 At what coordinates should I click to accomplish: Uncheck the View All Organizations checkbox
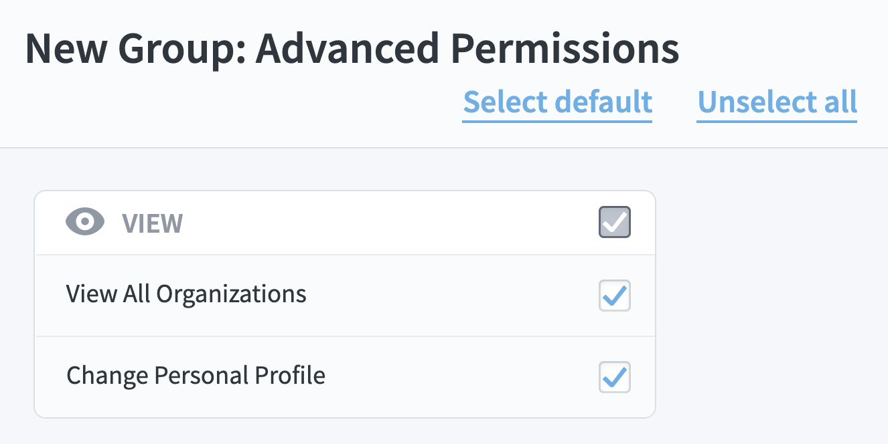click(x=615, y=296)
